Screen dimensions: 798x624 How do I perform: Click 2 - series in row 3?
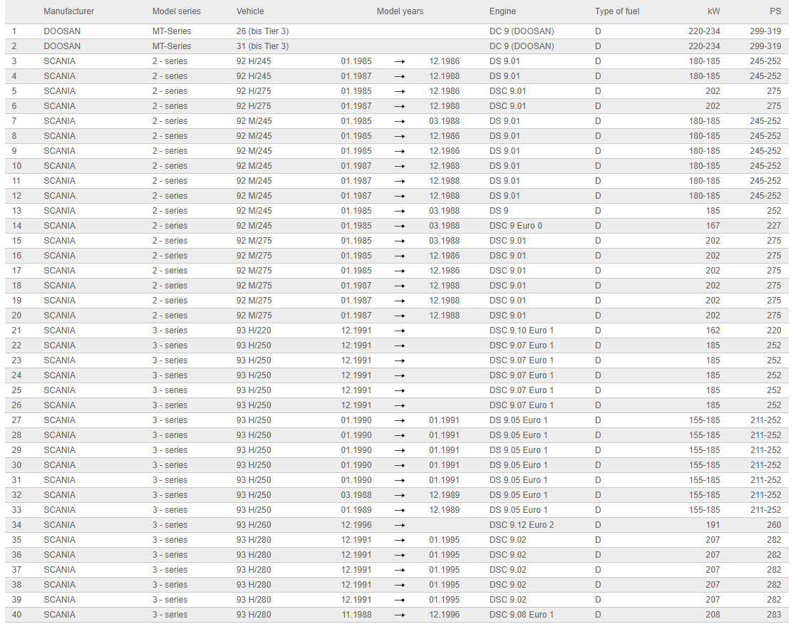(x=170, y=61)
